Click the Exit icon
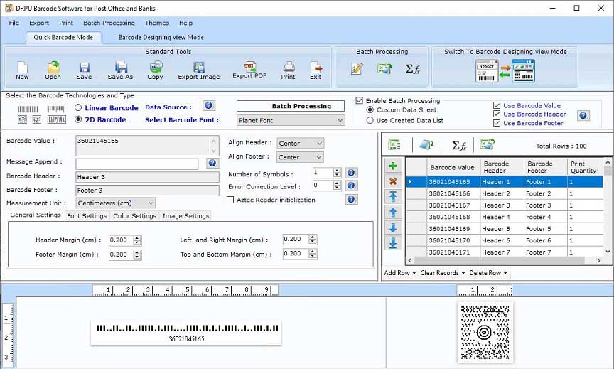614x369 pixels. tap(316, 68)
